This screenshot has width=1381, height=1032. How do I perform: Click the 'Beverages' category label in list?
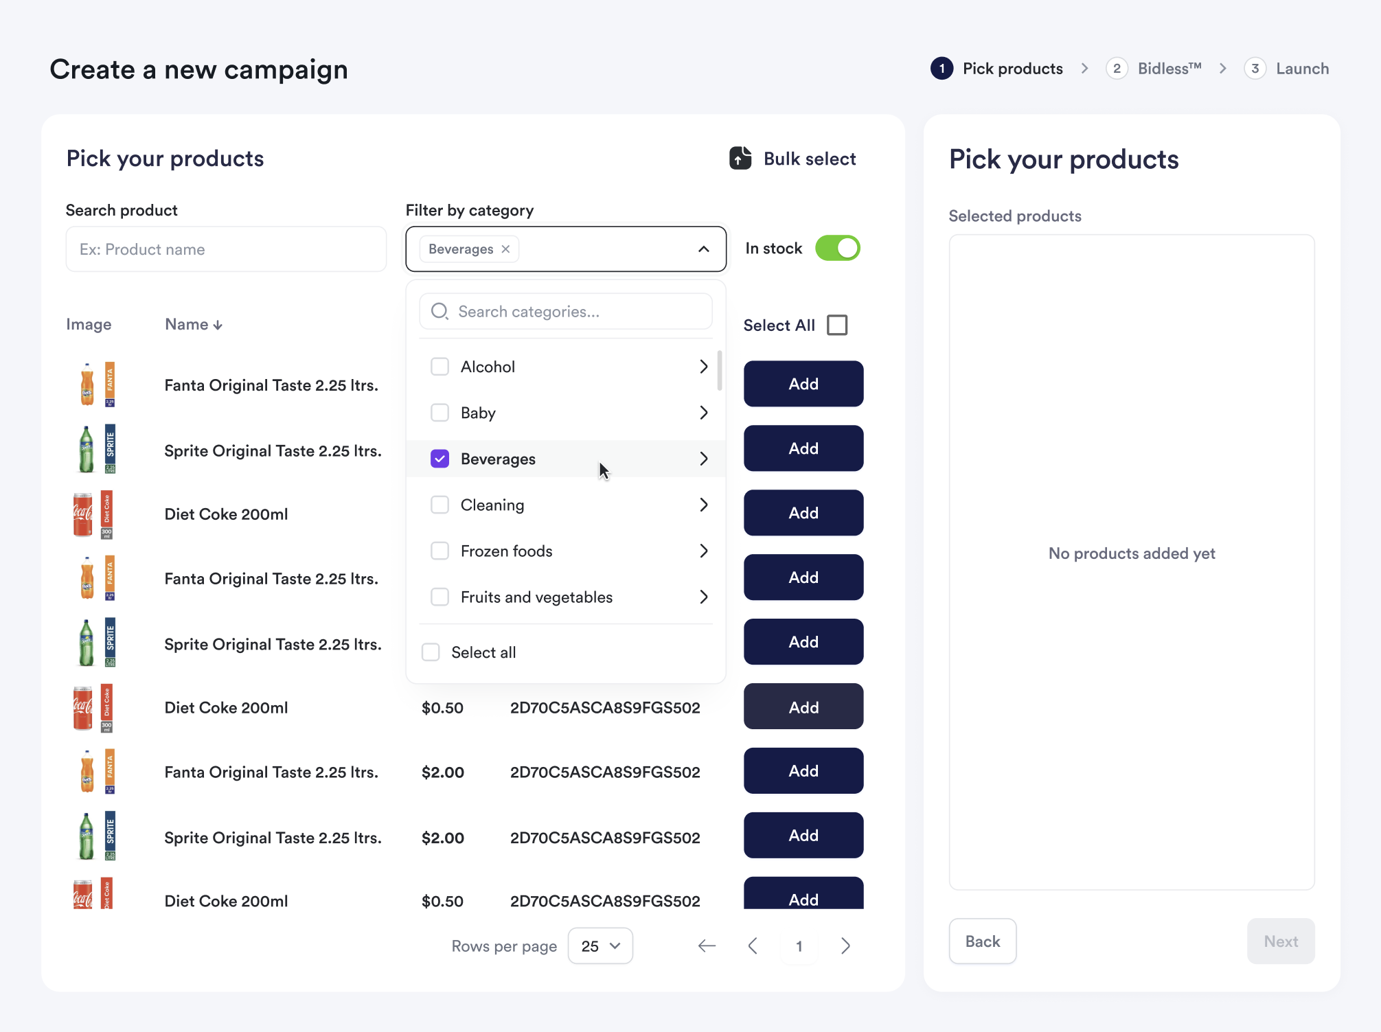pos(498,459)
